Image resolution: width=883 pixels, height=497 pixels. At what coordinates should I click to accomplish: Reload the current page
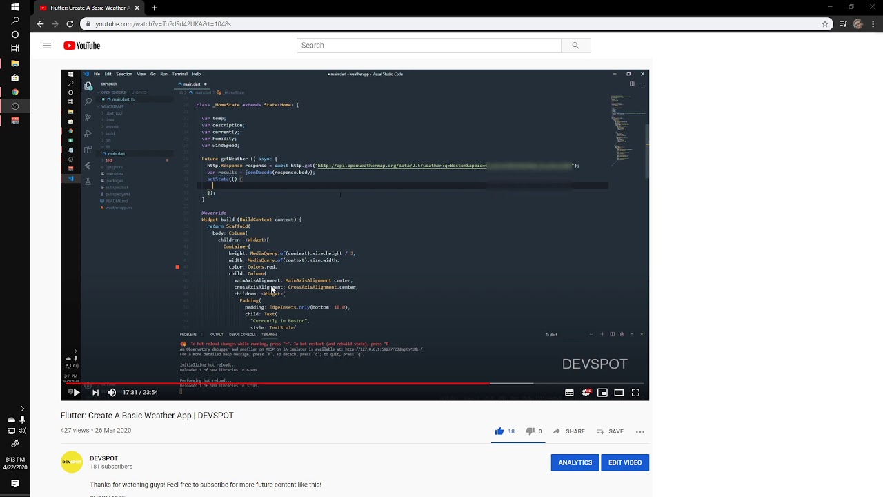click(x=70, y=23)
